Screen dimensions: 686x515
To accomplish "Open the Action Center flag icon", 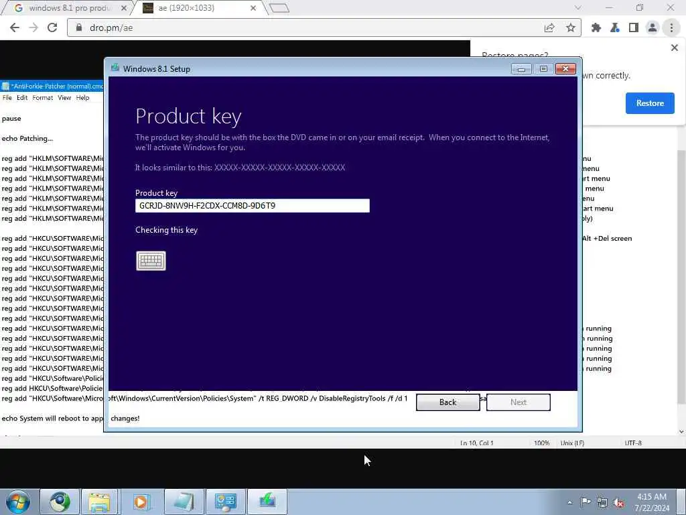I will coord(586,502).
